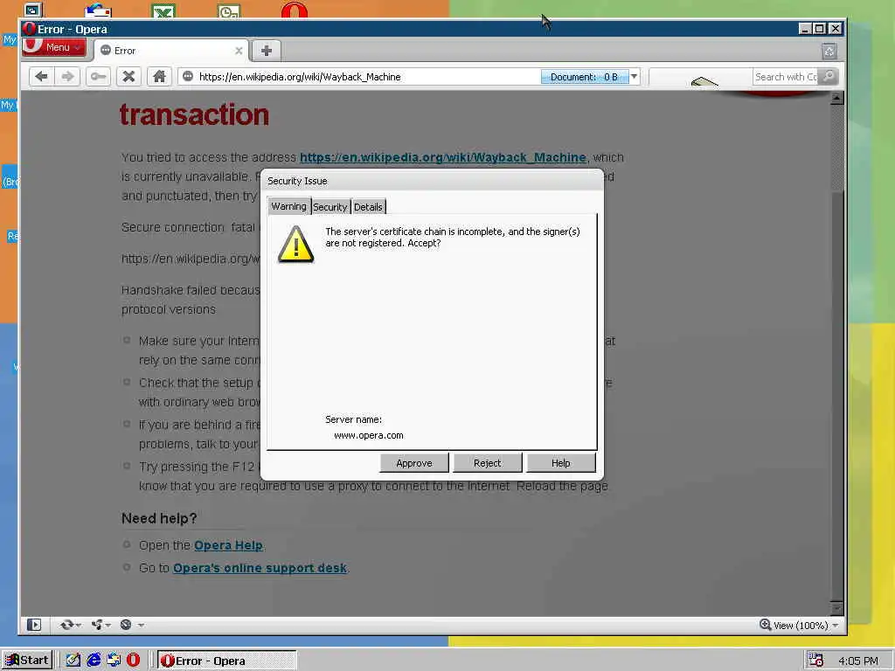Open the Outlook Express quick launch icon
This screenshot has width=895, height=671.
[x=114, y=661]
